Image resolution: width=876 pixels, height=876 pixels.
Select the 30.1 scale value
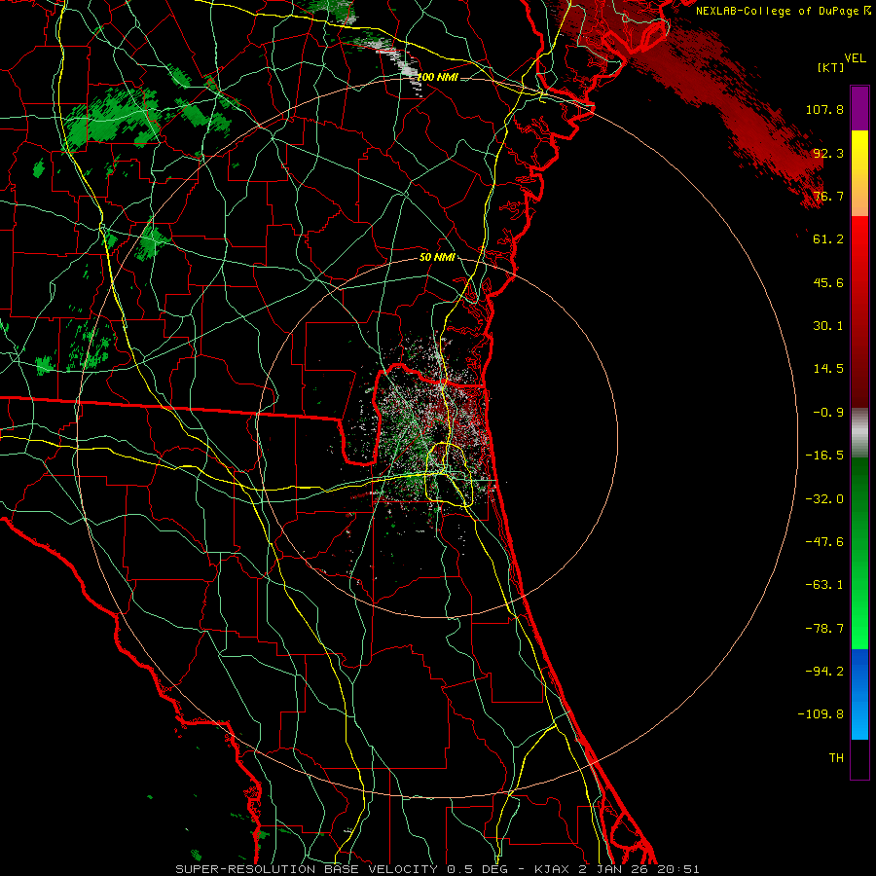(828, 326)
